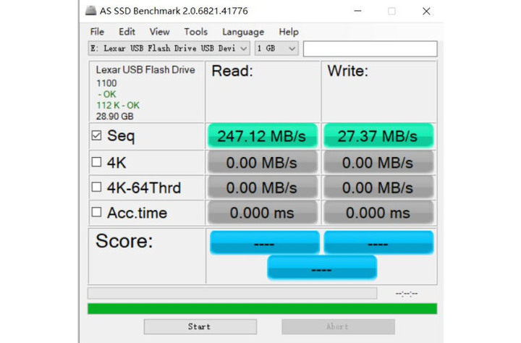Click the 4K read 0.00 MB/s value
The width and height of the screenshot is (521, 343).
coord(262,163)
